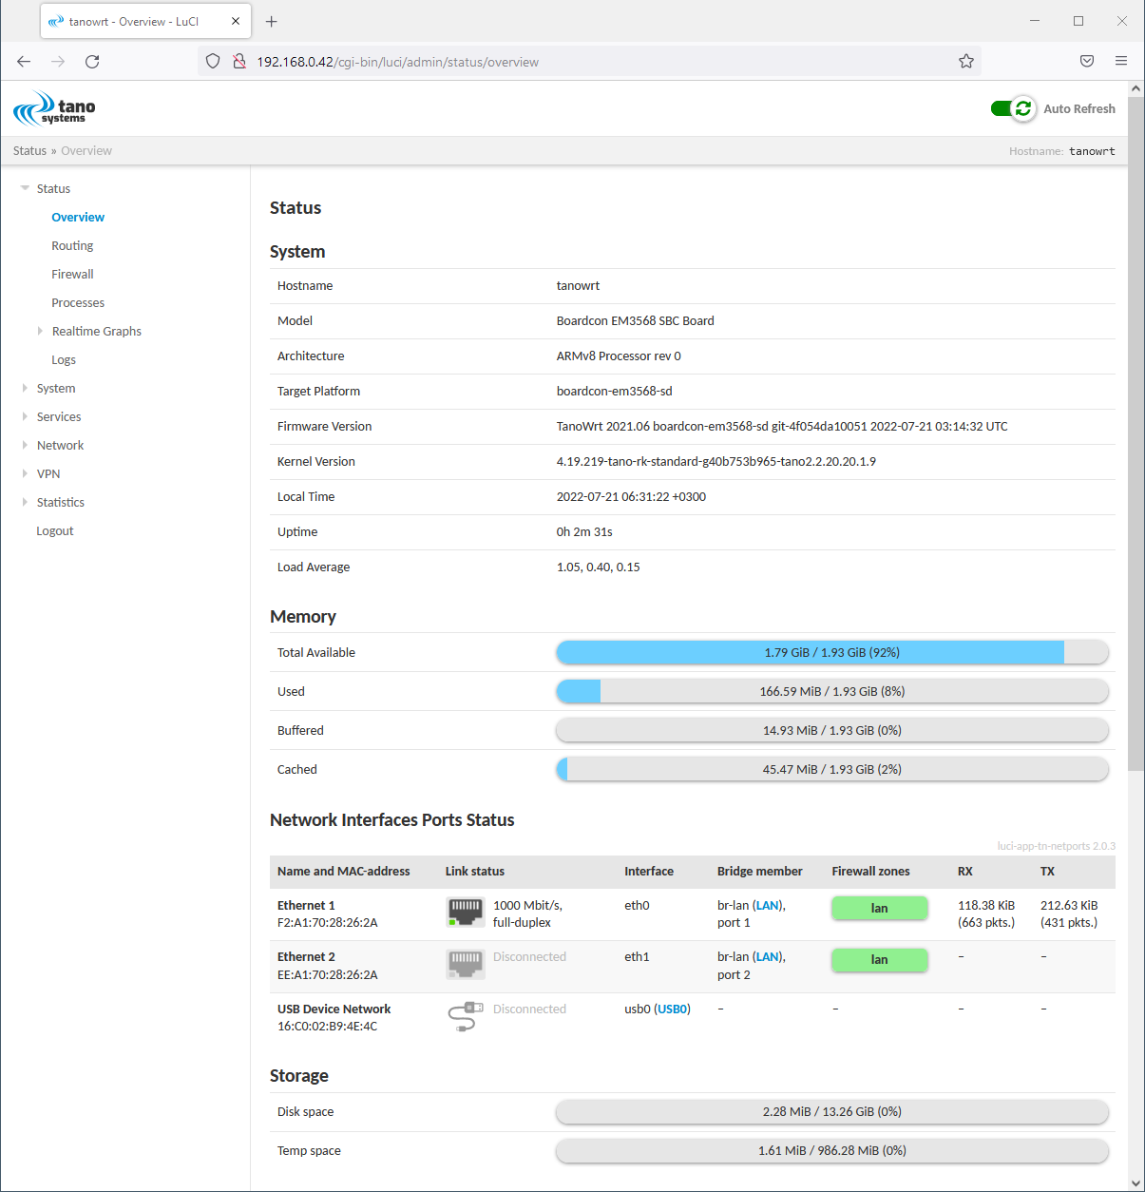The height and width of the screenshot is (1192, 1145).
Task: Click the Firmware Version value text
Action: (x=782, y=427)
